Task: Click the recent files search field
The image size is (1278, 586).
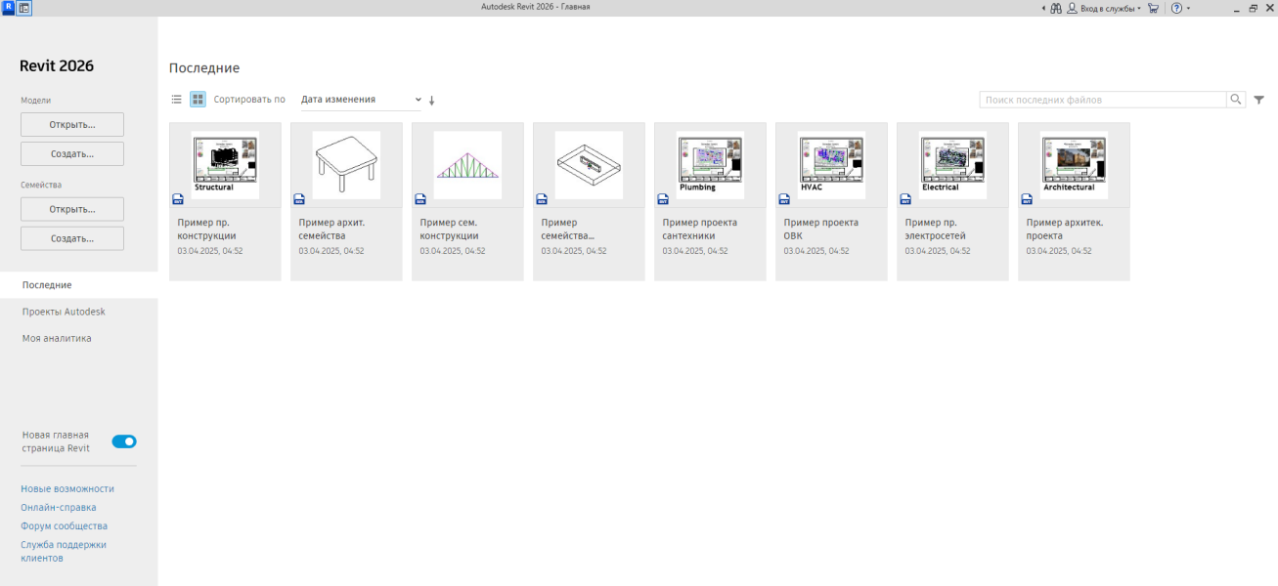Action: pyautogui.click(x=1102, y=100)
